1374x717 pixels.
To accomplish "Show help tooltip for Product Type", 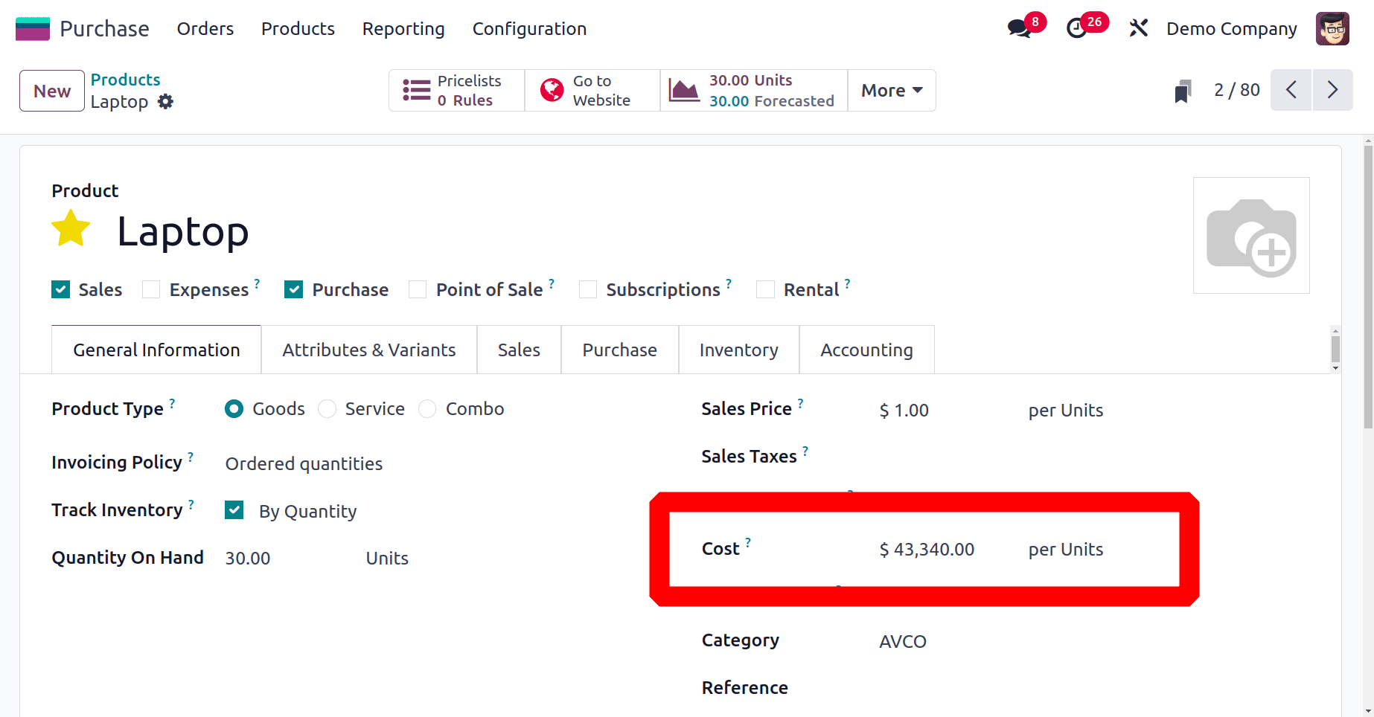I will coord(172,402).
